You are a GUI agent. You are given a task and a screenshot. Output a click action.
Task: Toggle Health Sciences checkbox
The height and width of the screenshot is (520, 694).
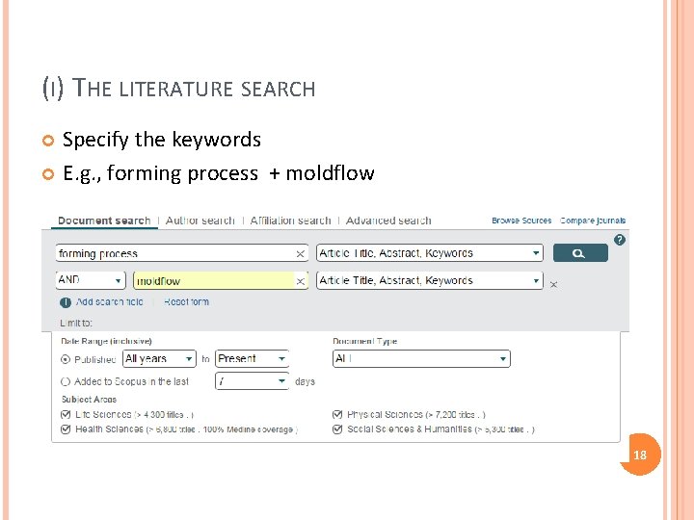point(66,429)
